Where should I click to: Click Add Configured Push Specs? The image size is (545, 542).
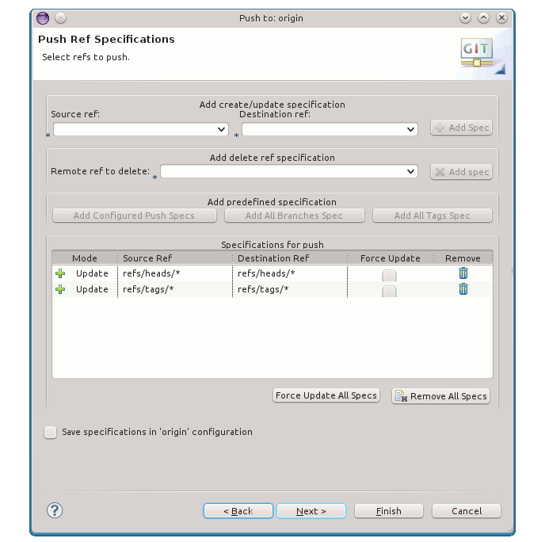[x=135, y=216]
